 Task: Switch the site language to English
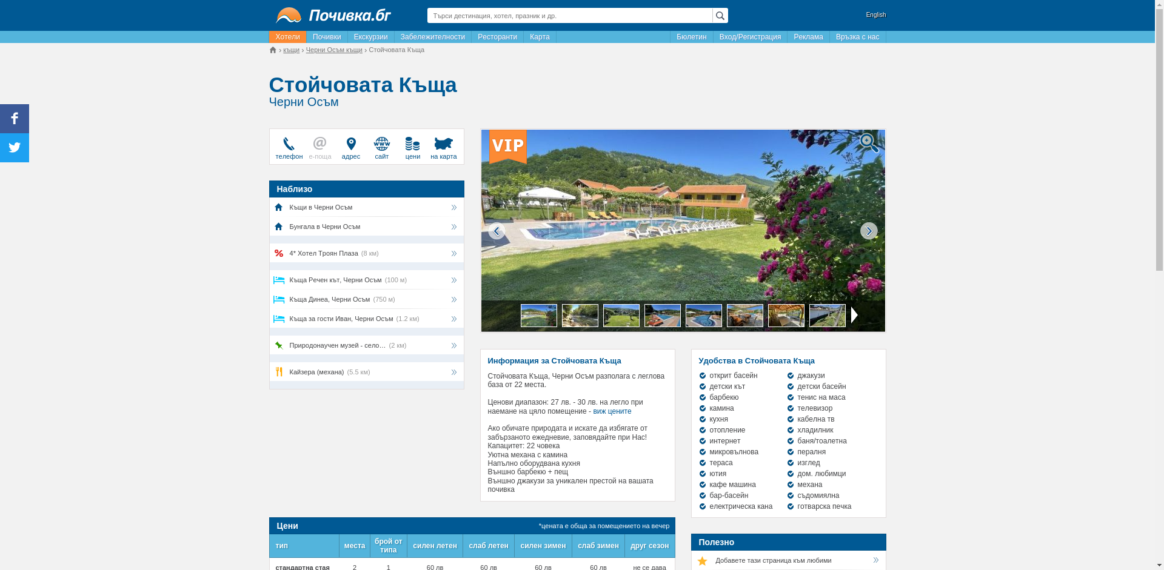pos(875,15)
